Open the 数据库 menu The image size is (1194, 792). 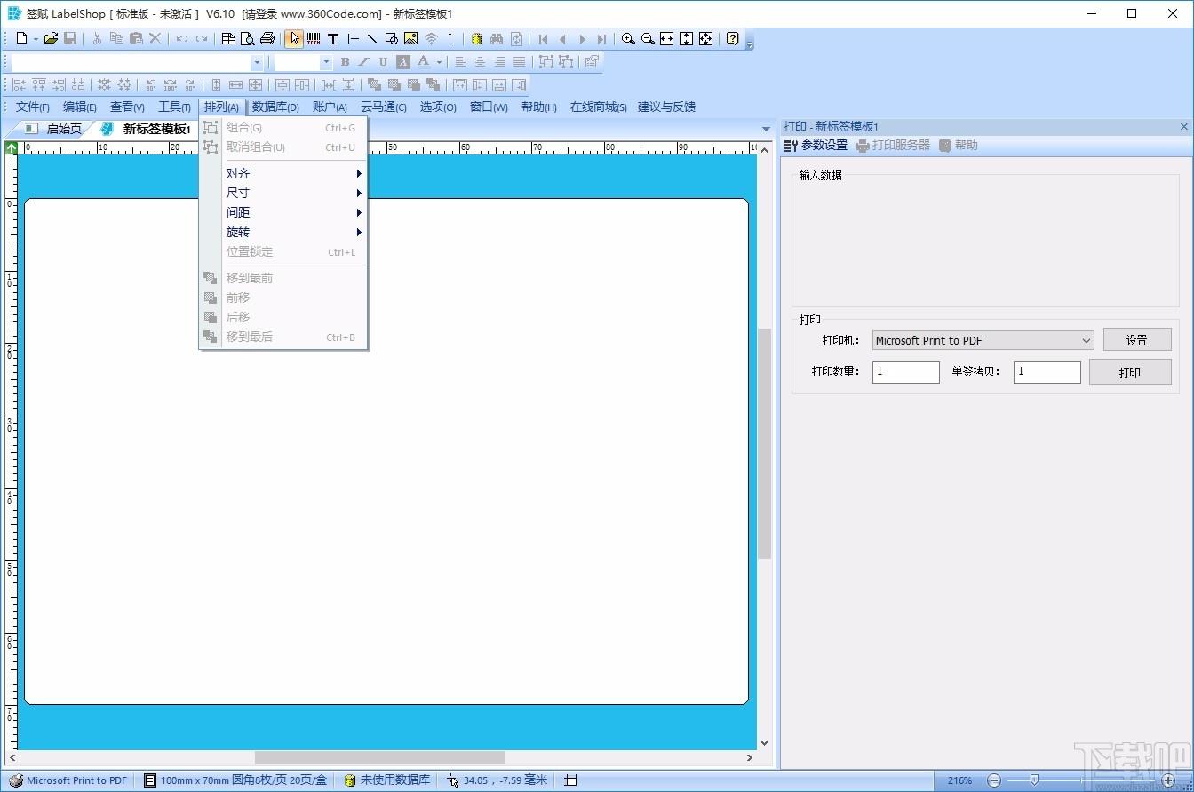(x=275, y=107)
